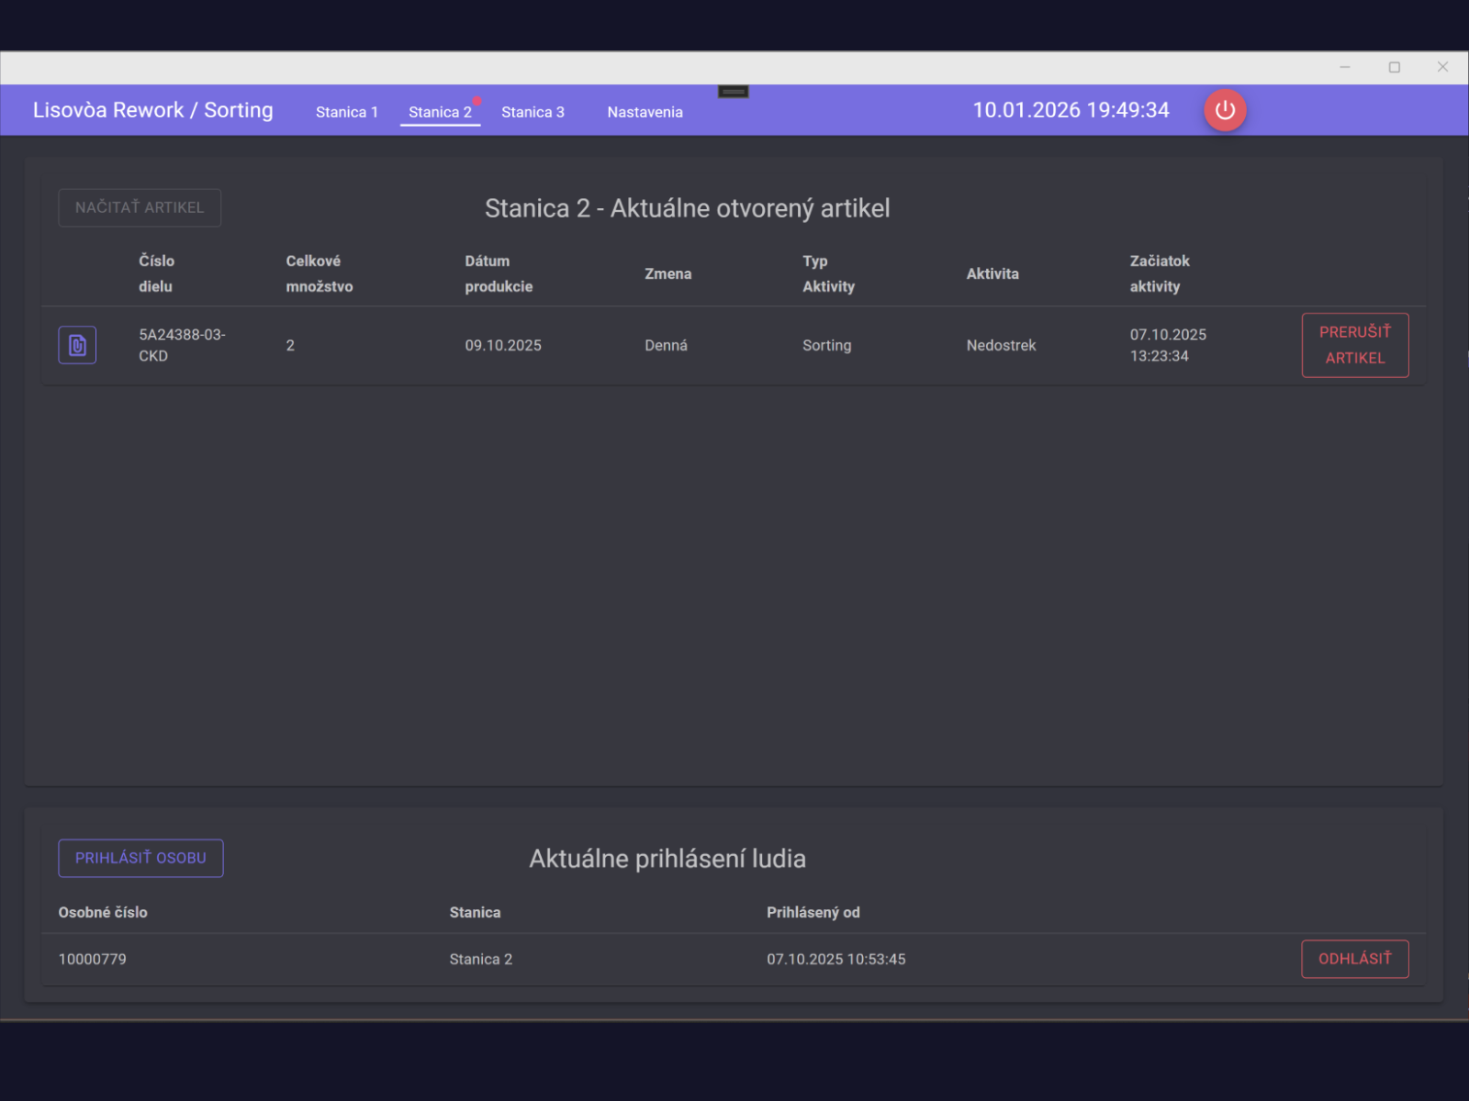Click the red power logout button

[x=1225, y=110]
